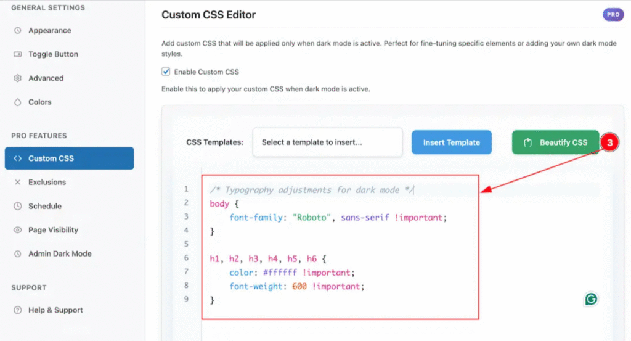
Task: Click the Grammarly icon in the editor
Action: coord(591,299)
